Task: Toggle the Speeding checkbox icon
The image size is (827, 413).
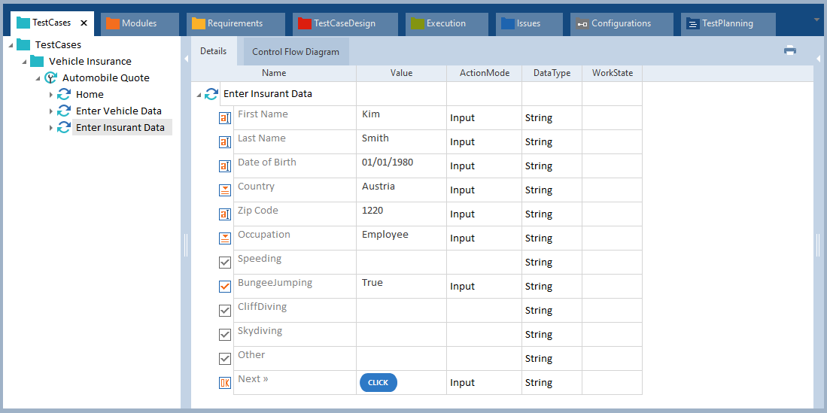Action: coord(224,263)
